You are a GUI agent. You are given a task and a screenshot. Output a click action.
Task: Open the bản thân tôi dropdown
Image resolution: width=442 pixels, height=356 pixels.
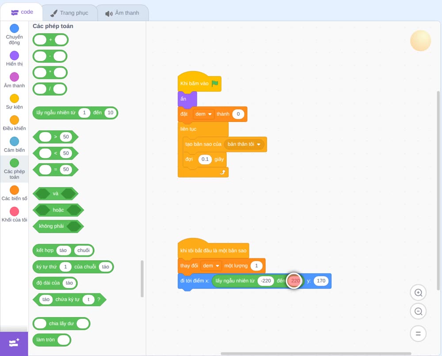click(244, 144)
